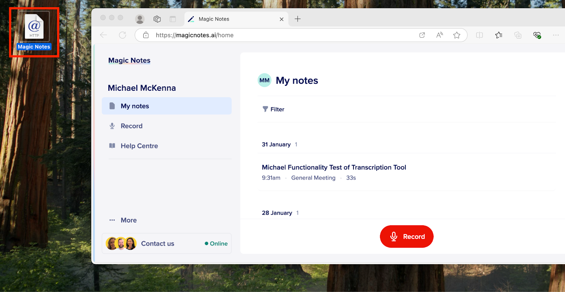The width and height of the screenshot is (565, 292).
Task: Toggle split screen view in the toolbar
Action: pos(479,35)
